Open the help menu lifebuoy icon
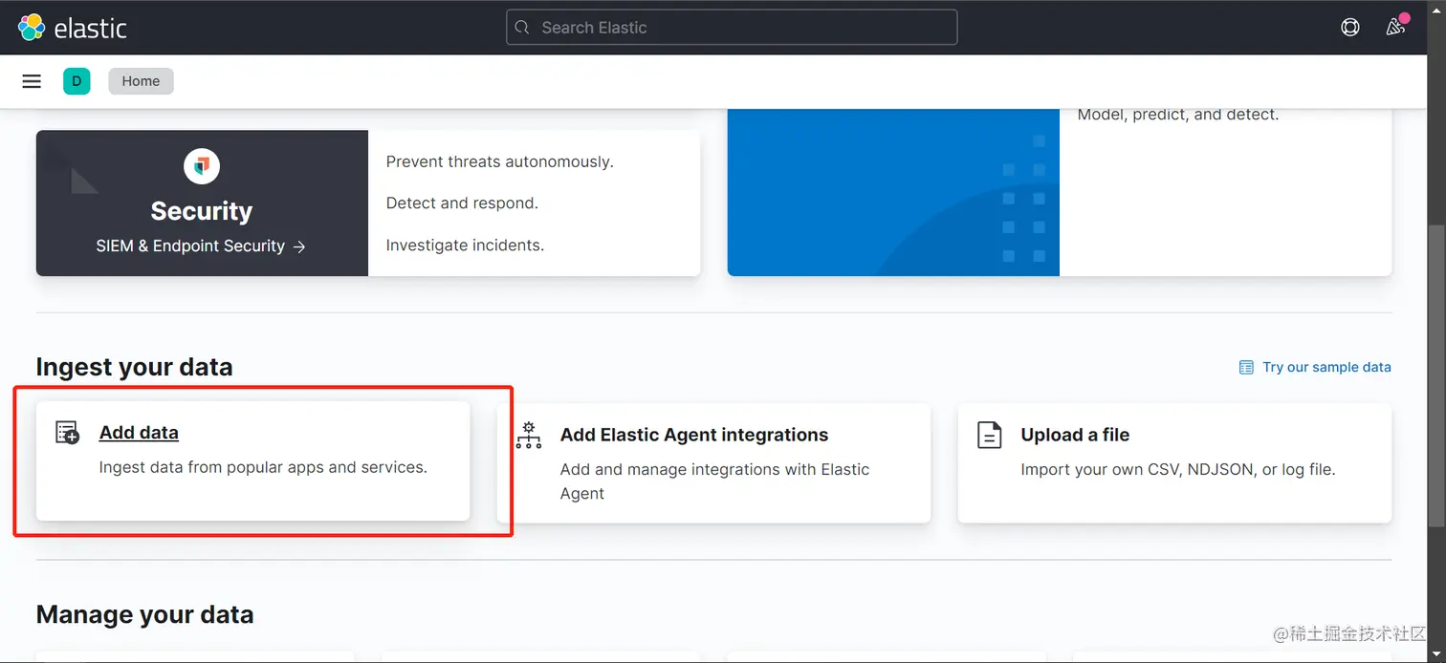Screen dimensions: 1446x663 (1350, 28)
